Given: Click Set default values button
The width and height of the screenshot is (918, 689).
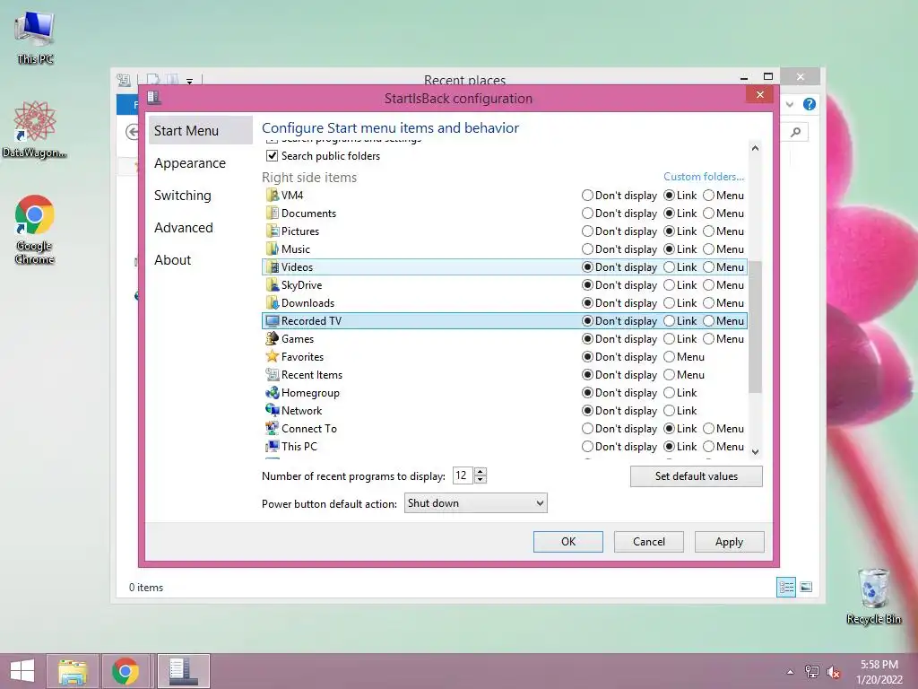Looking at the screenshot, I should 696,476.
